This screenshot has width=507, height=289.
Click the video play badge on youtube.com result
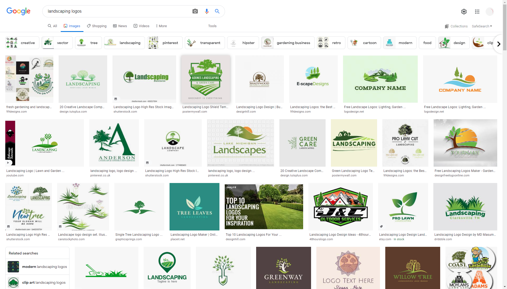(8, 163)
